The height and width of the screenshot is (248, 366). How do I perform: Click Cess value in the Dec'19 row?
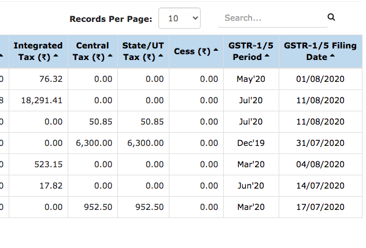click(x=196, y=143)
